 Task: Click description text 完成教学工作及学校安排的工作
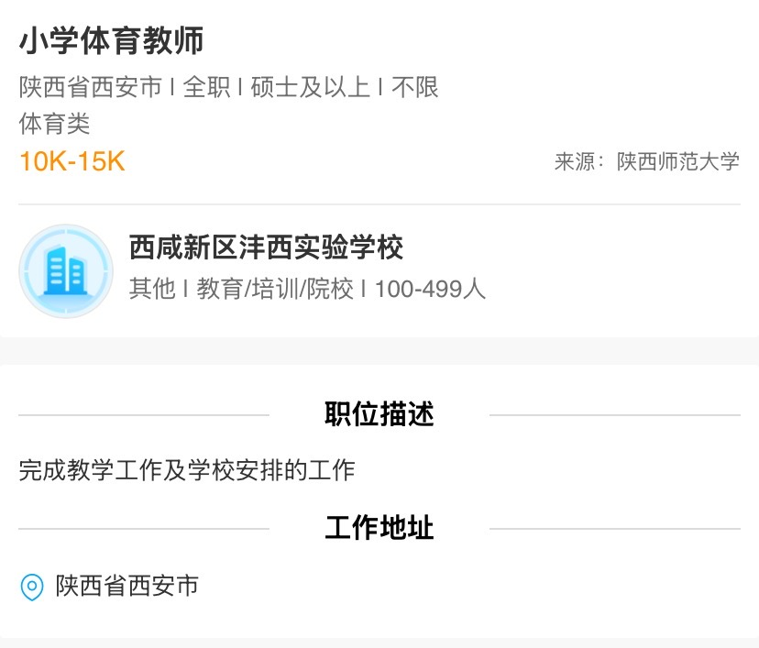click(186, 470)
